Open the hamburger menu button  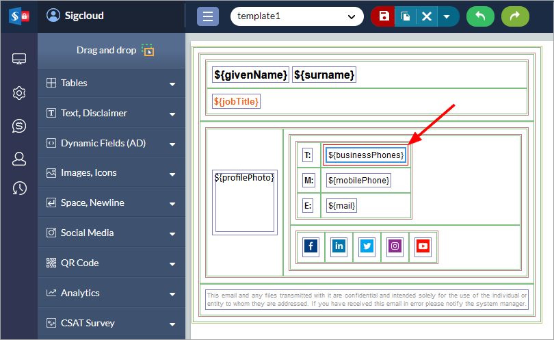tap(208, 16)
